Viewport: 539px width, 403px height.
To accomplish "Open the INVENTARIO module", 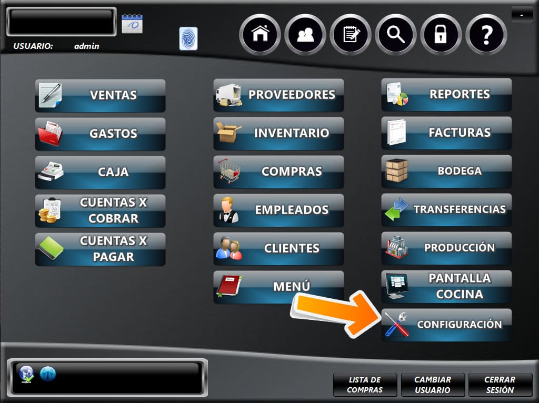I will (x=278, y=134).
